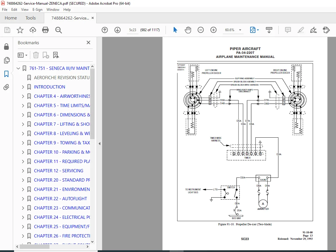Zoom out with the minus button
The height and width of the screenshot is (252, 336).
click(x=200, y=30)
